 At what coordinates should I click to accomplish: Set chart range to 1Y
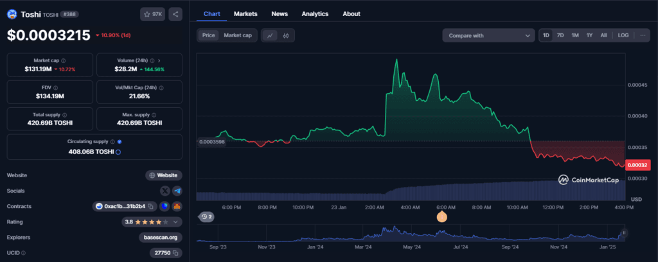(589, 35)
